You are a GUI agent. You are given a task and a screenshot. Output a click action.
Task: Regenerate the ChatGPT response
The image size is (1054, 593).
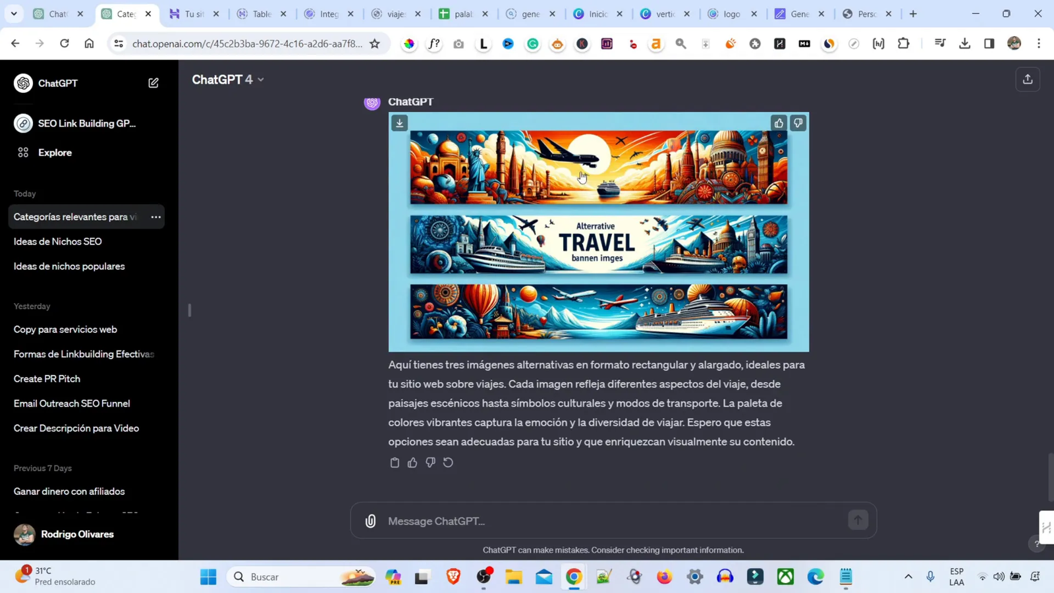pos(449,463)
